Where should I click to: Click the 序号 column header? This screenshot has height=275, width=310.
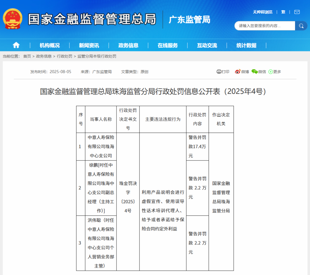tap(81, 119)
